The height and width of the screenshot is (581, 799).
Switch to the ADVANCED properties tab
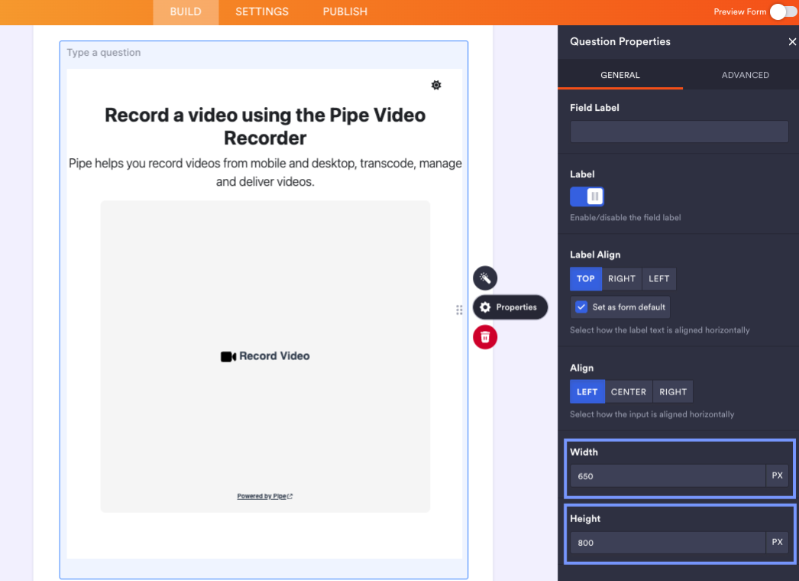click(x=745, y=75)
